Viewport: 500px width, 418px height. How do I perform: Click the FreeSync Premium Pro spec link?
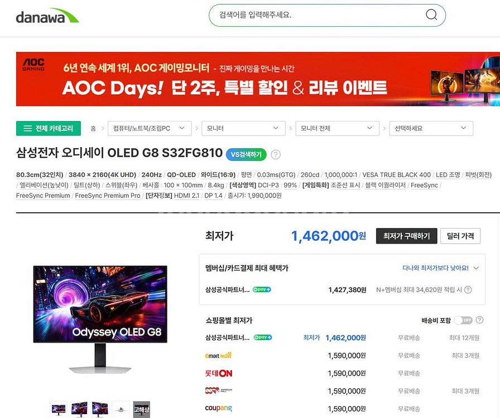click(108, 196)
